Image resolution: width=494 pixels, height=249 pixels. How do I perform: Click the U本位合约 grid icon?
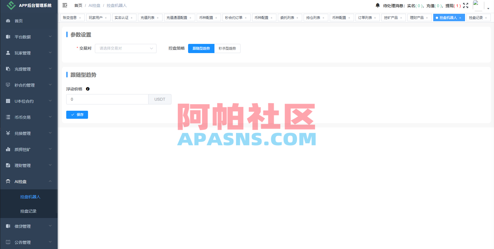coord(8,101)
